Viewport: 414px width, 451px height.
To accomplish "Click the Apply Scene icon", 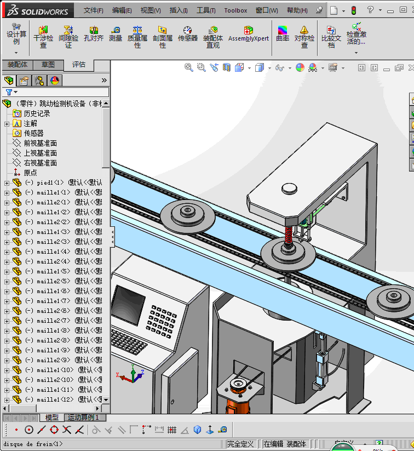I will coord(313,67).
